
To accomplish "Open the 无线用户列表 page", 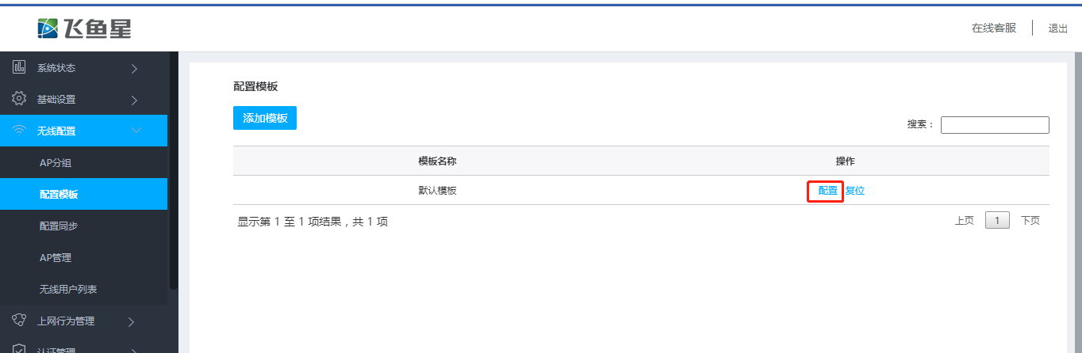I will point(68,290).
